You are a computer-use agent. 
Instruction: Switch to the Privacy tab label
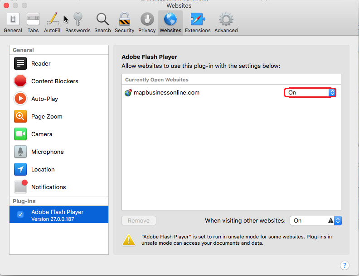147,30
